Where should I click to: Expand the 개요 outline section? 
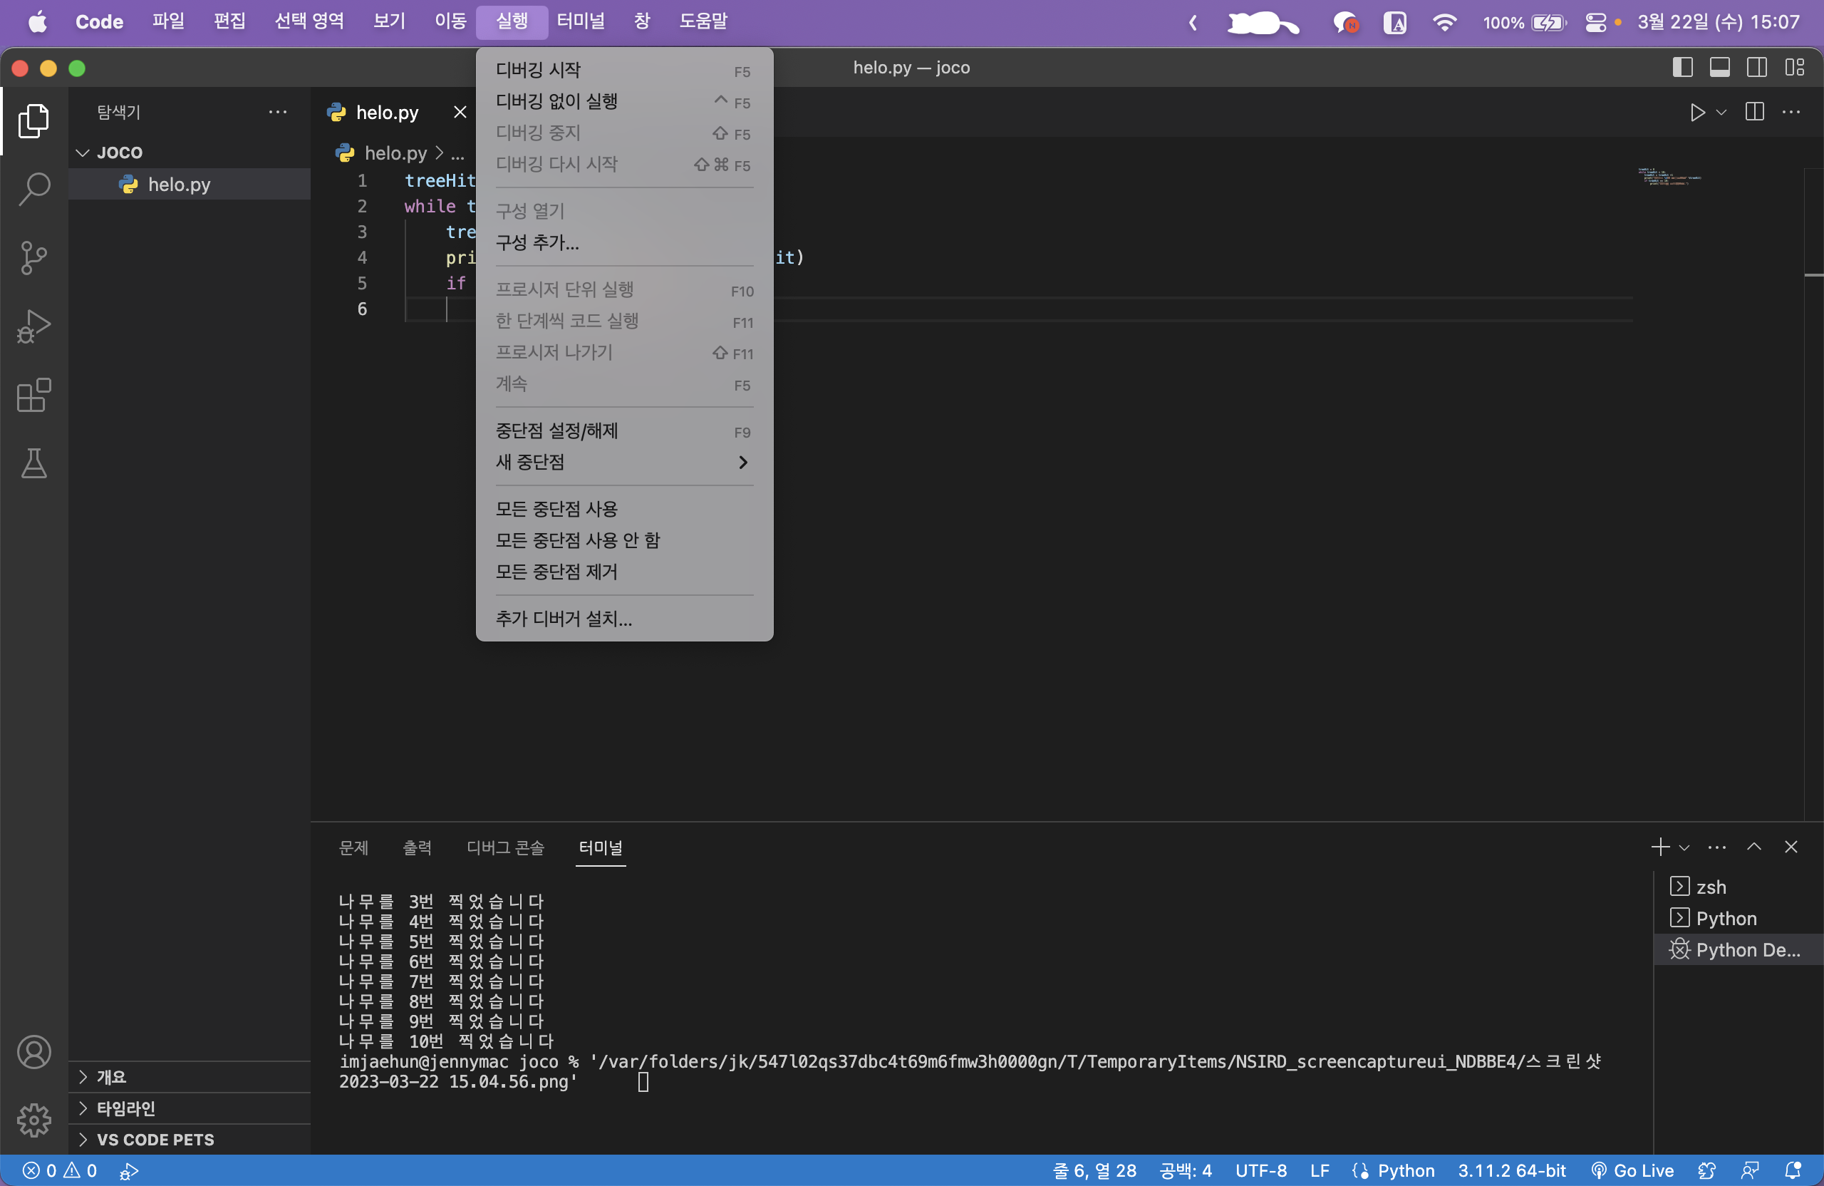[x=190, y=1076]
